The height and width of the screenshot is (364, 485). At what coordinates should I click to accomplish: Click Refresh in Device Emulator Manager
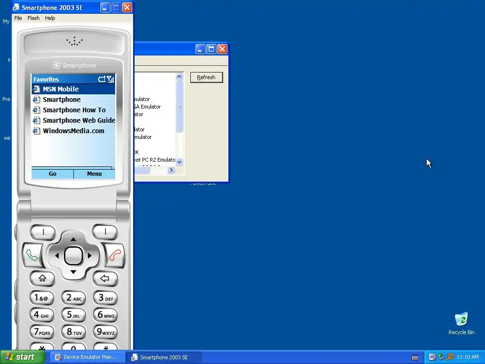tap(207, 77)
